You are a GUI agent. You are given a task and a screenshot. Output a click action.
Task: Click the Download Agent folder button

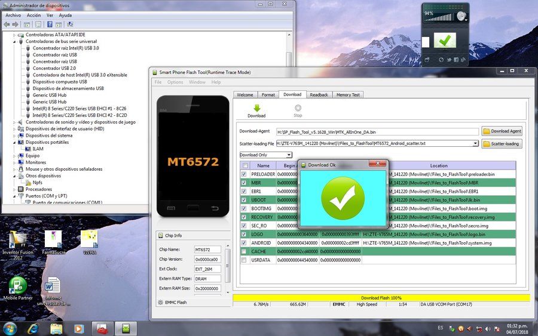502,131
